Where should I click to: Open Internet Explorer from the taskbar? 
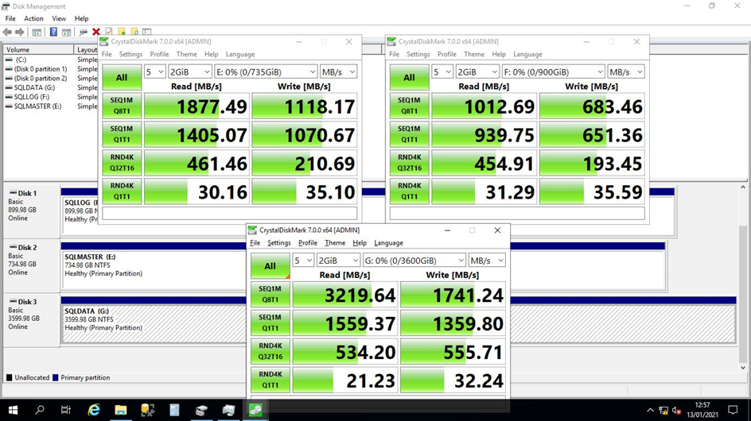tap(94, 410)
